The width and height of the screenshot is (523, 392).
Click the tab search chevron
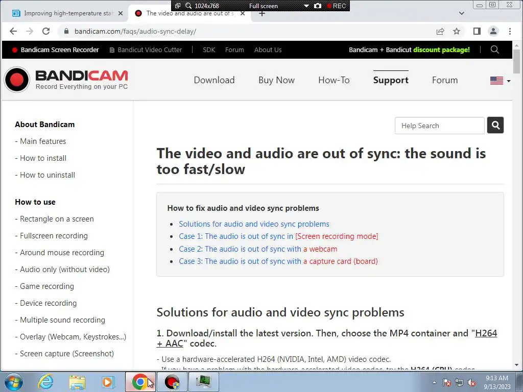[x=462, y=13]
